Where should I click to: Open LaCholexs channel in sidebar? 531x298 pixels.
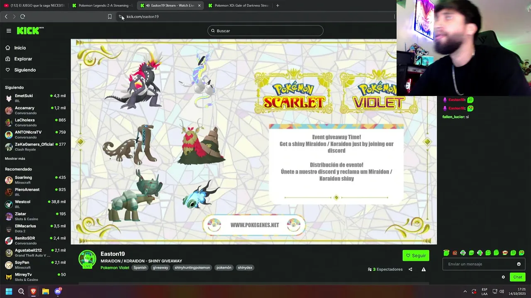click(x=35, y=123)
